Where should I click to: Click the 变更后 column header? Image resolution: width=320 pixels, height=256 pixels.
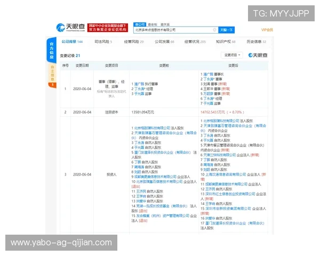click(x=233, y=66)
